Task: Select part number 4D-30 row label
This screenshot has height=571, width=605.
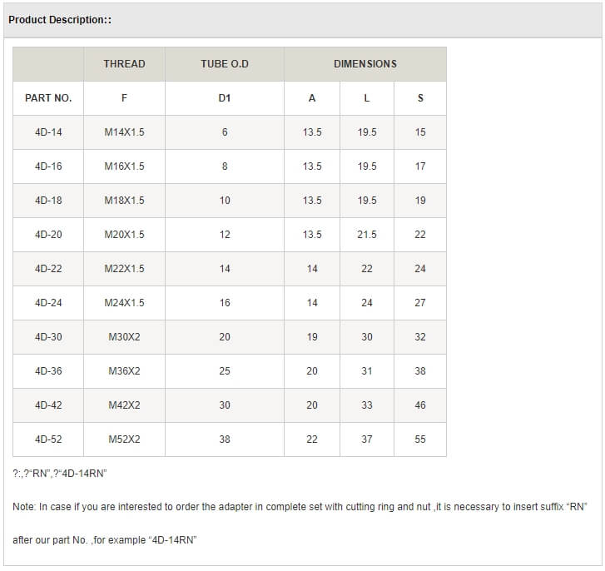Action: pos(48,337)
